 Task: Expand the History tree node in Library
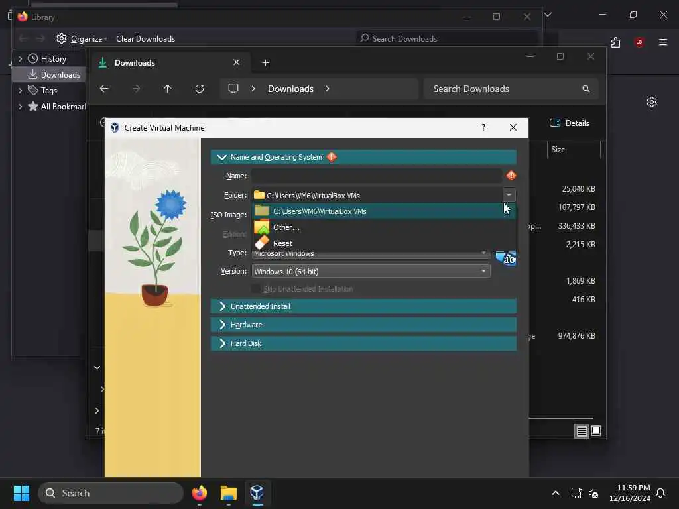tap(20, 58)
